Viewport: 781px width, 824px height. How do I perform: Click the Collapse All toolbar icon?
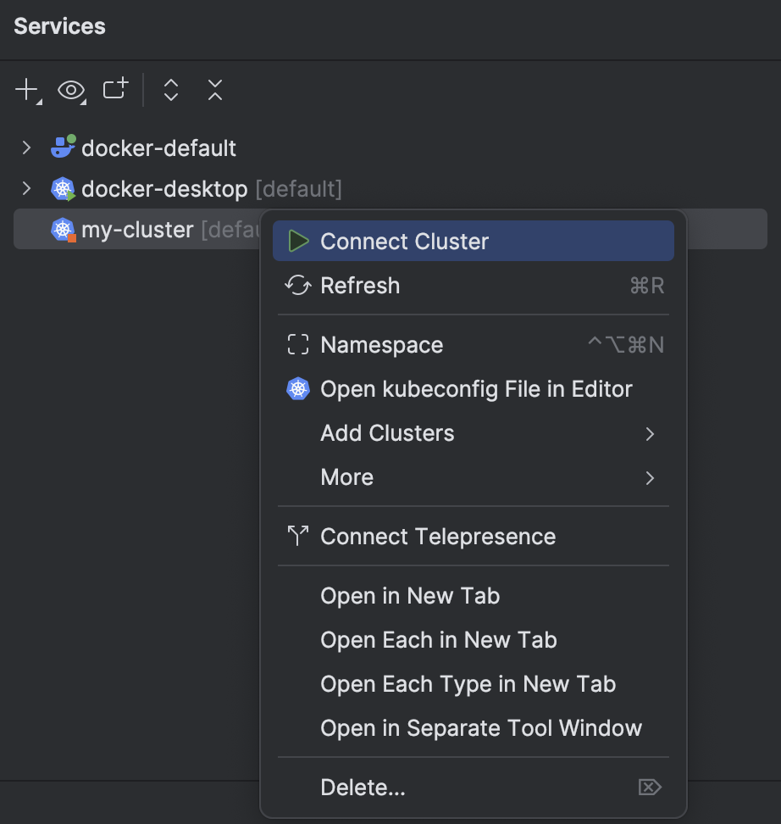tap(214, 89)
